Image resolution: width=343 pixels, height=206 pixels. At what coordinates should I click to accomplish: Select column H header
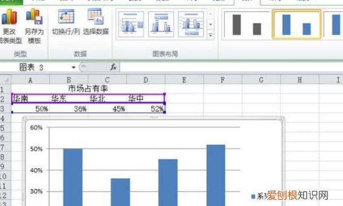tap(300, 80)
